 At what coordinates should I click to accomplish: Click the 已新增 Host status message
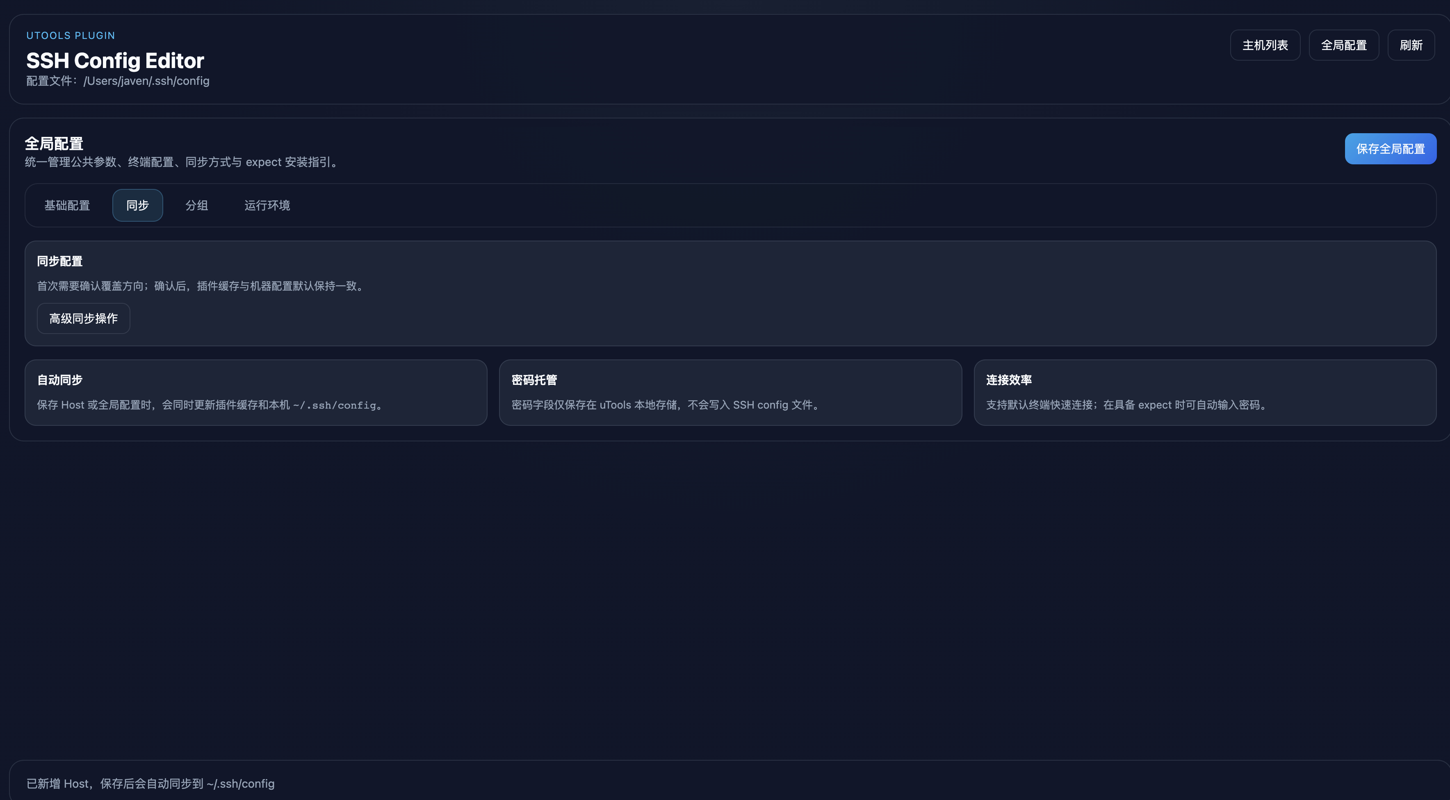point(150,784)
